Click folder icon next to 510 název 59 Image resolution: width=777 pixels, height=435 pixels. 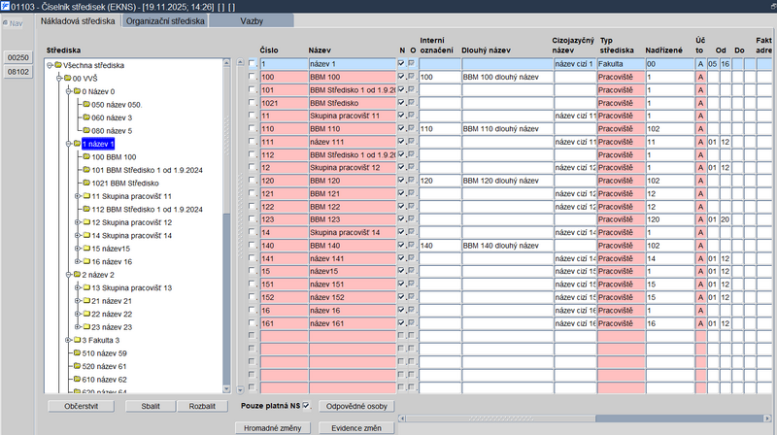click(x=78, y=353)
